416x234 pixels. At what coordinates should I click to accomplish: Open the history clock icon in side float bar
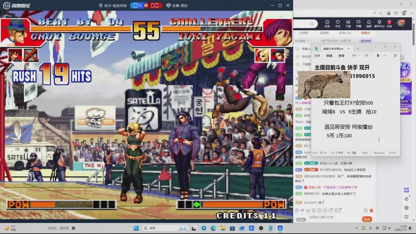tap(407, 199)
